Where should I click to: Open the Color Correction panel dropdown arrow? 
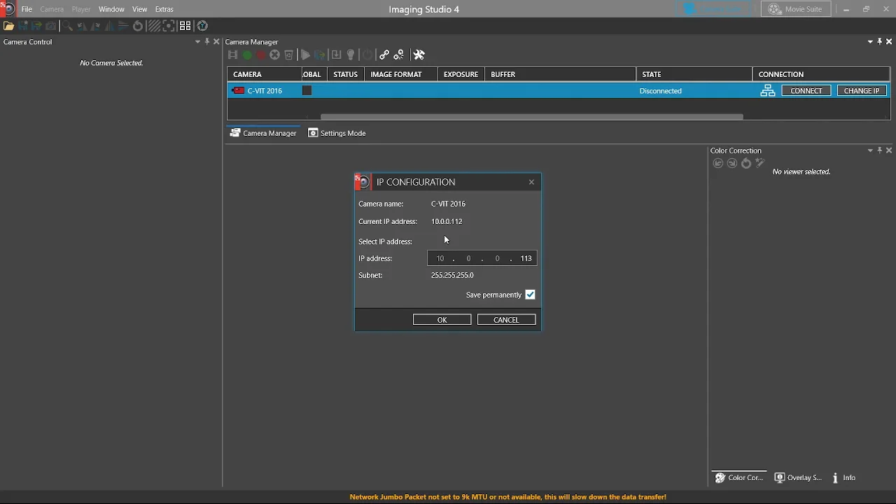click(870, 150)
